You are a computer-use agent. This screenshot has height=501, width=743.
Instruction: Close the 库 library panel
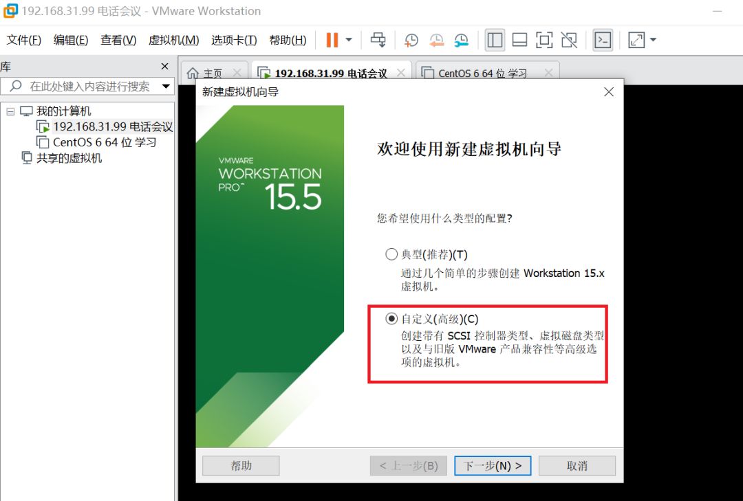click(165, 66)
